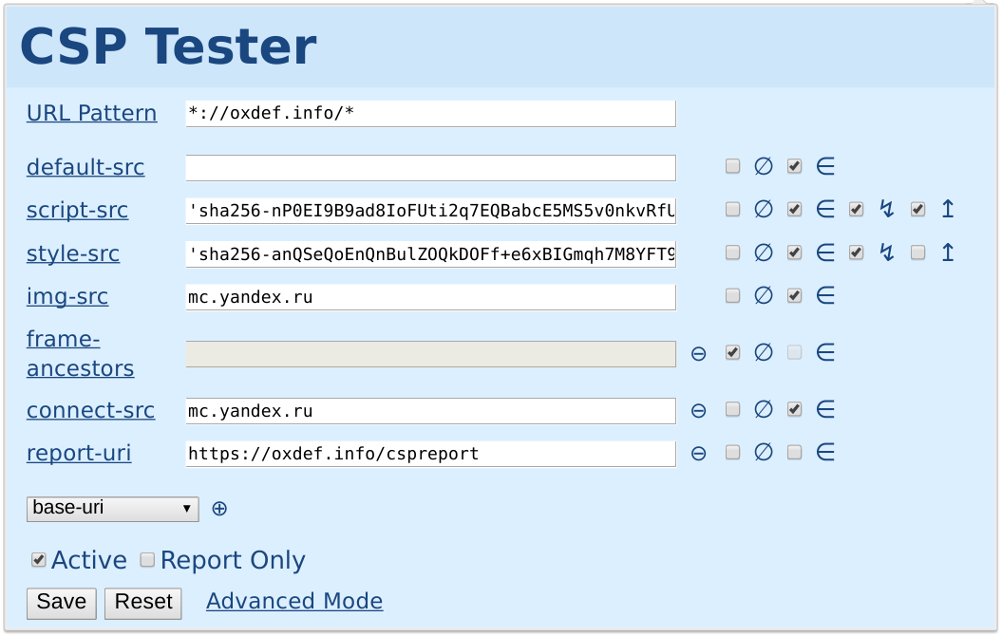Click the URL Pattern input field
Image resolution: width=1002 pixels, height=636 pixels.
[430, 113]
